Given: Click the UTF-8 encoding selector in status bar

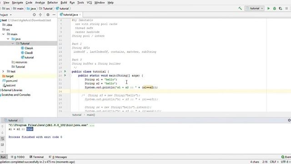Looking at the screenshot, I should pyautogui.click(x=286, y=162).
